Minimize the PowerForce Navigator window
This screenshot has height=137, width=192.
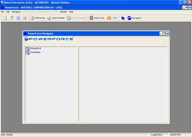[161, 34]
